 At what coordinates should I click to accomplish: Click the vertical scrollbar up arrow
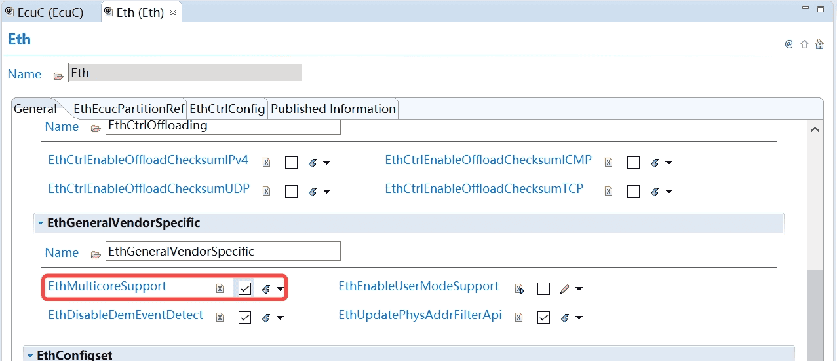(x=815, y=129)
